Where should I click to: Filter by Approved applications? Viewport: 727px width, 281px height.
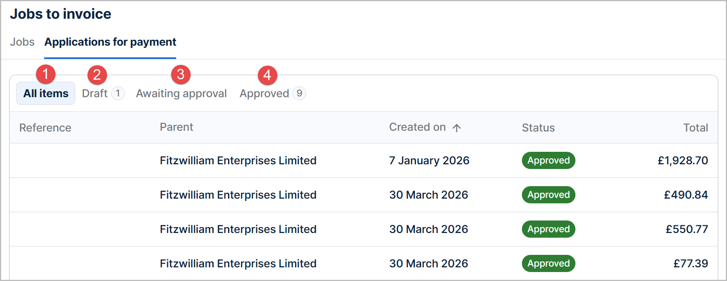coord(273,93)
